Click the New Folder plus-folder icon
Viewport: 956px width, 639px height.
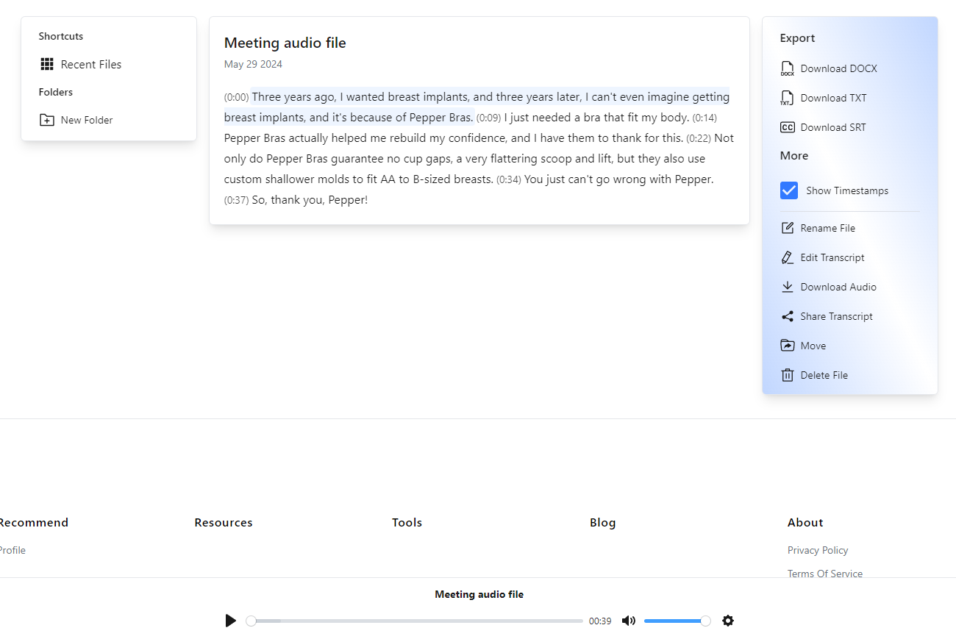[x=47, y=120]
